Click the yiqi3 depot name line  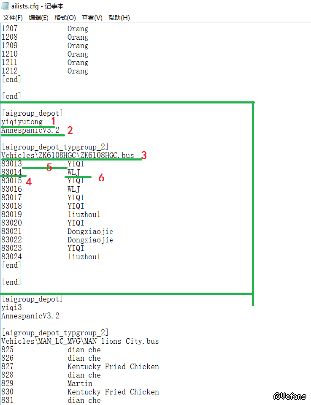pyautogui.click(x=12, y=307)
